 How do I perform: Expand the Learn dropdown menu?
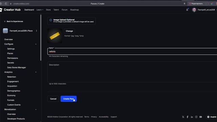coord(40,10)
